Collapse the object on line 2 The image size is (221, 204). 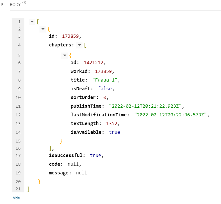point(43,29)
